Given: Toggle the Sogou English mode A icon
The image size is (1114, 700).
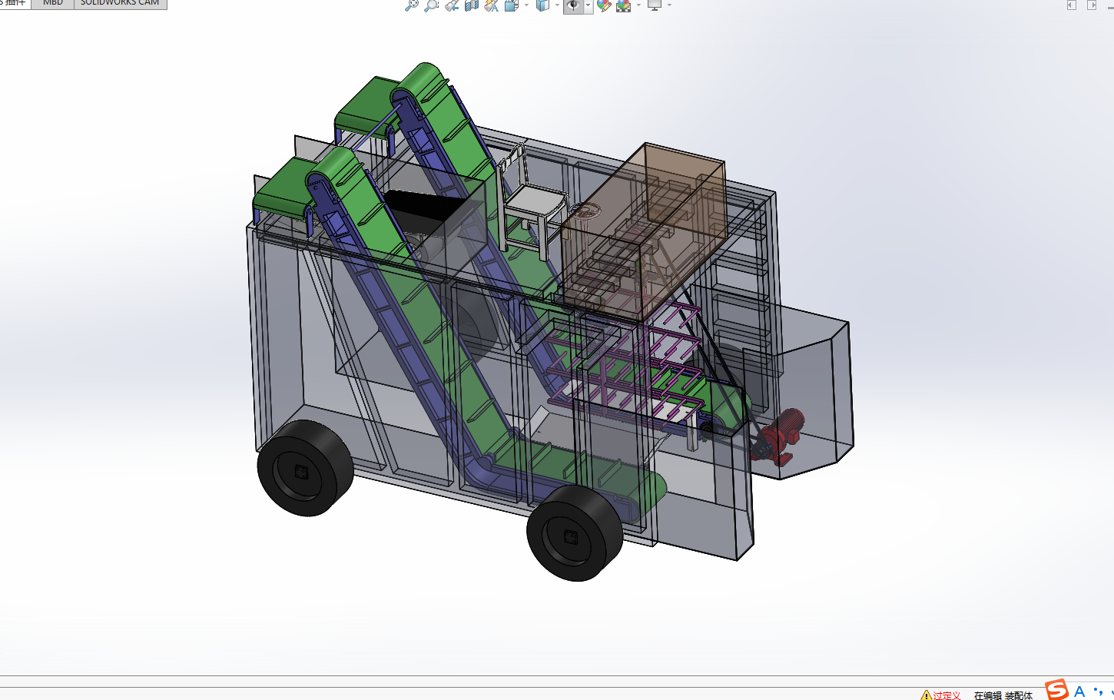Looking at the screenshot, I should tap(1079, 692).
